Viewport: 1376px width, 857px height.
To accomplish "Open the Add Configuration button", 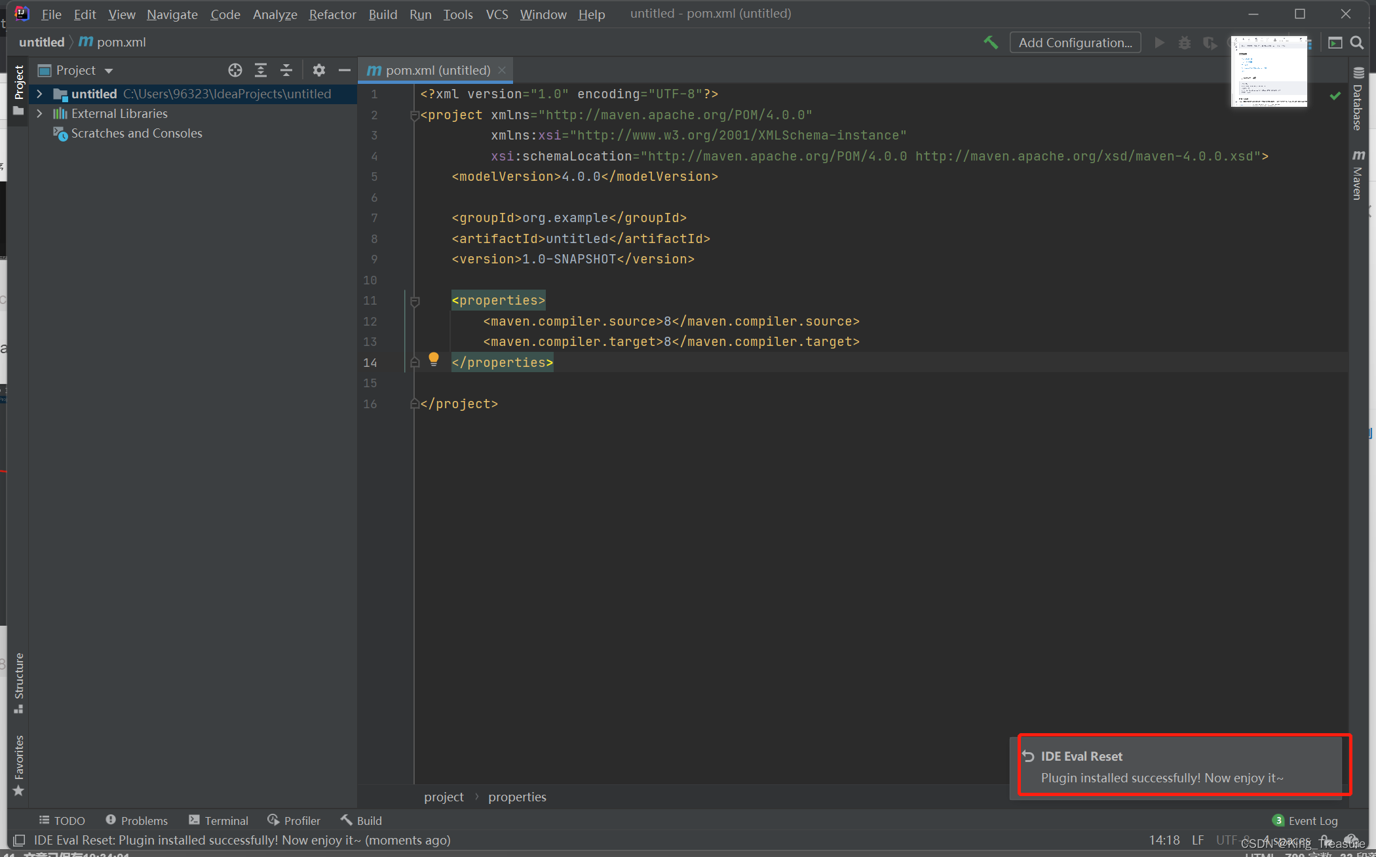I will click(x=1076, y=41).
